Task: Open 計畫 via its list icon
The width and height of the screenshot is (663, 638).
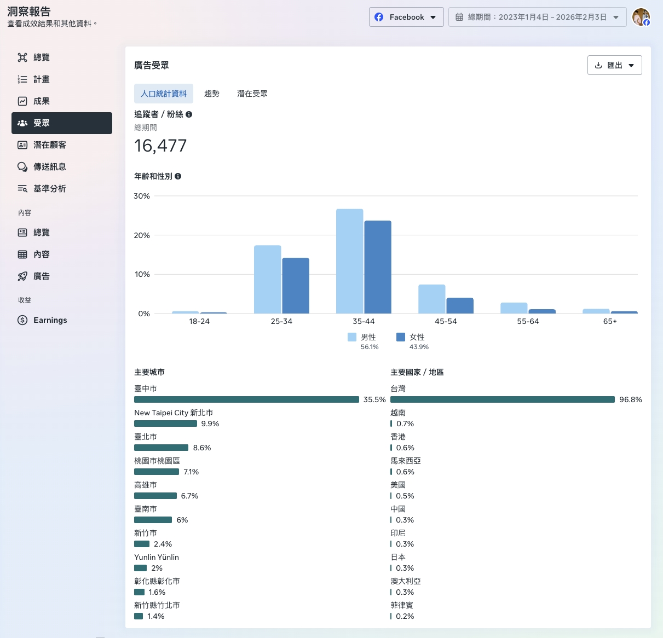Action: (22, 79)
